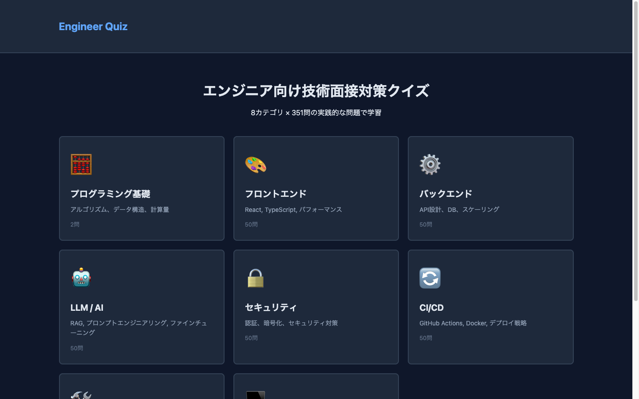The width and height of the screenshot is (639, 399).
Task: Click the エンジニア向け技術面接対策クイズ heading
Action: (316, 91)
